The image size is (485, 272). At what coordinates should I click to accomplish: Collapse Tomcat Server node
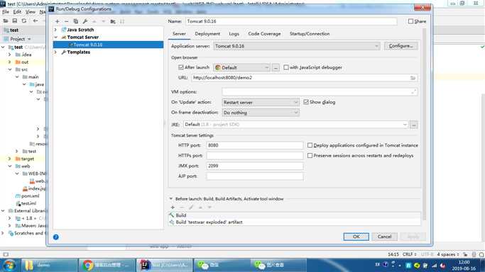55,37
